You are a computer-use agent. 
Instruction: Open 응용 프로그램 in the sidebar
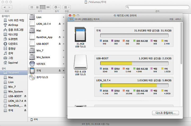tap(14, 30)
